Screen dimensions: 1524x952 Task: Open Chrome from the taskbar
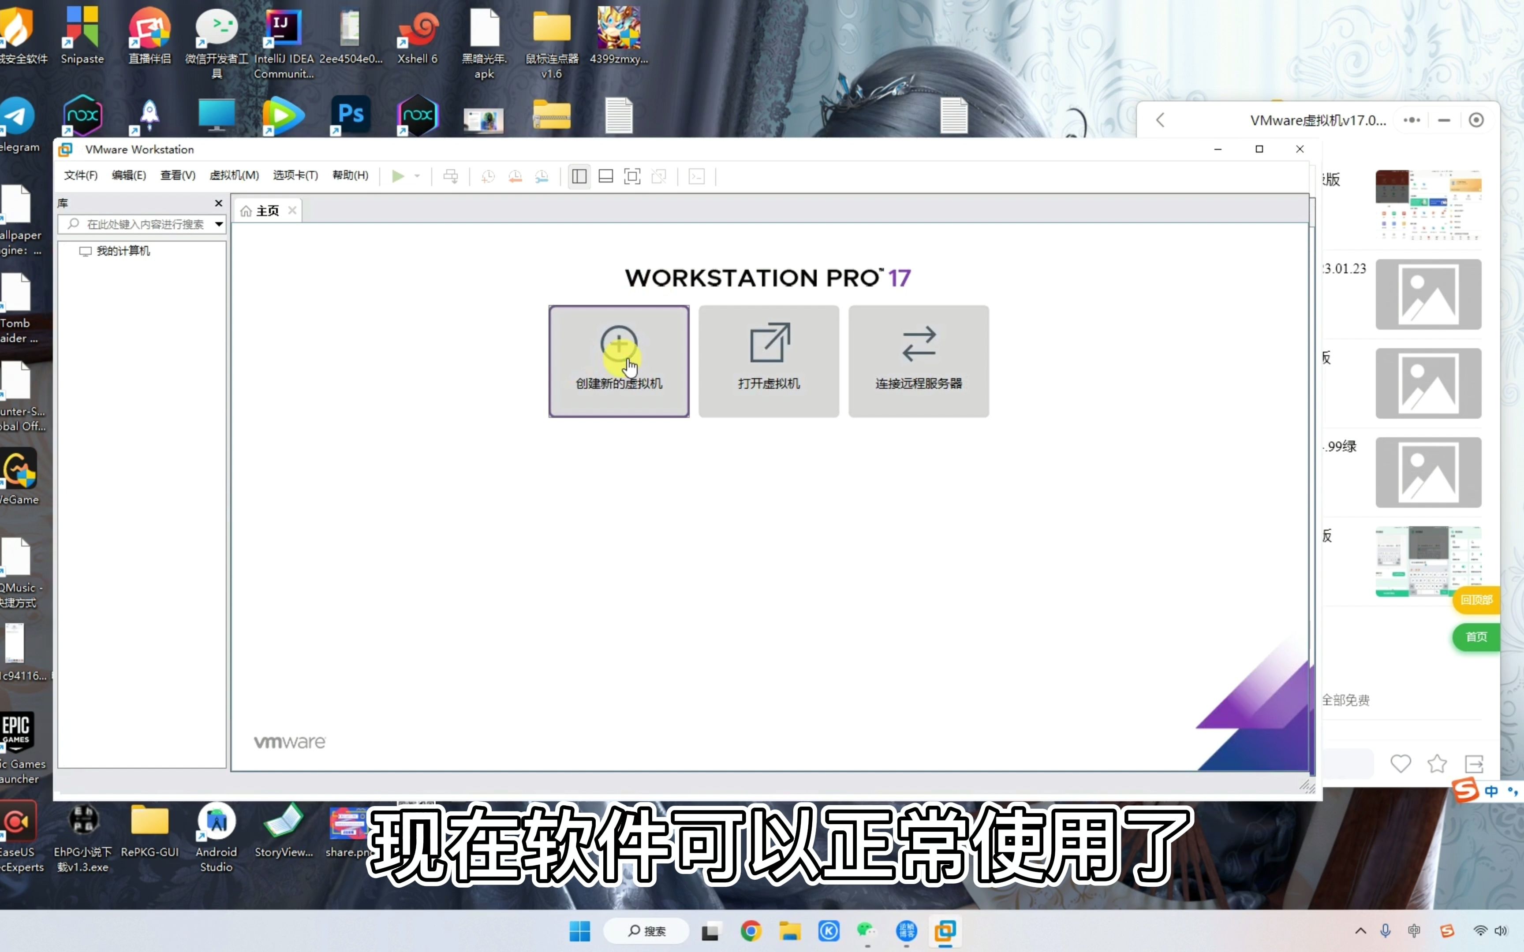click(751, 931)
